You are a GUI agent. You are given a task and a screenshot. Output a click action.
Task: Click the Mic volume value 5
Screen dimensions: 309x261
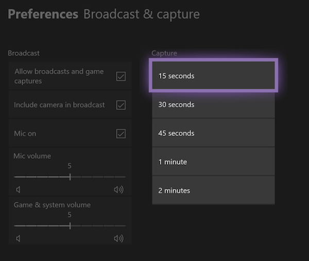70,166
